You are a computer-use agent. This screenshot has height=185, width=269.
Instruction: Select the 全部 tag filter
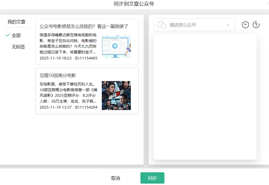point(16,36)
